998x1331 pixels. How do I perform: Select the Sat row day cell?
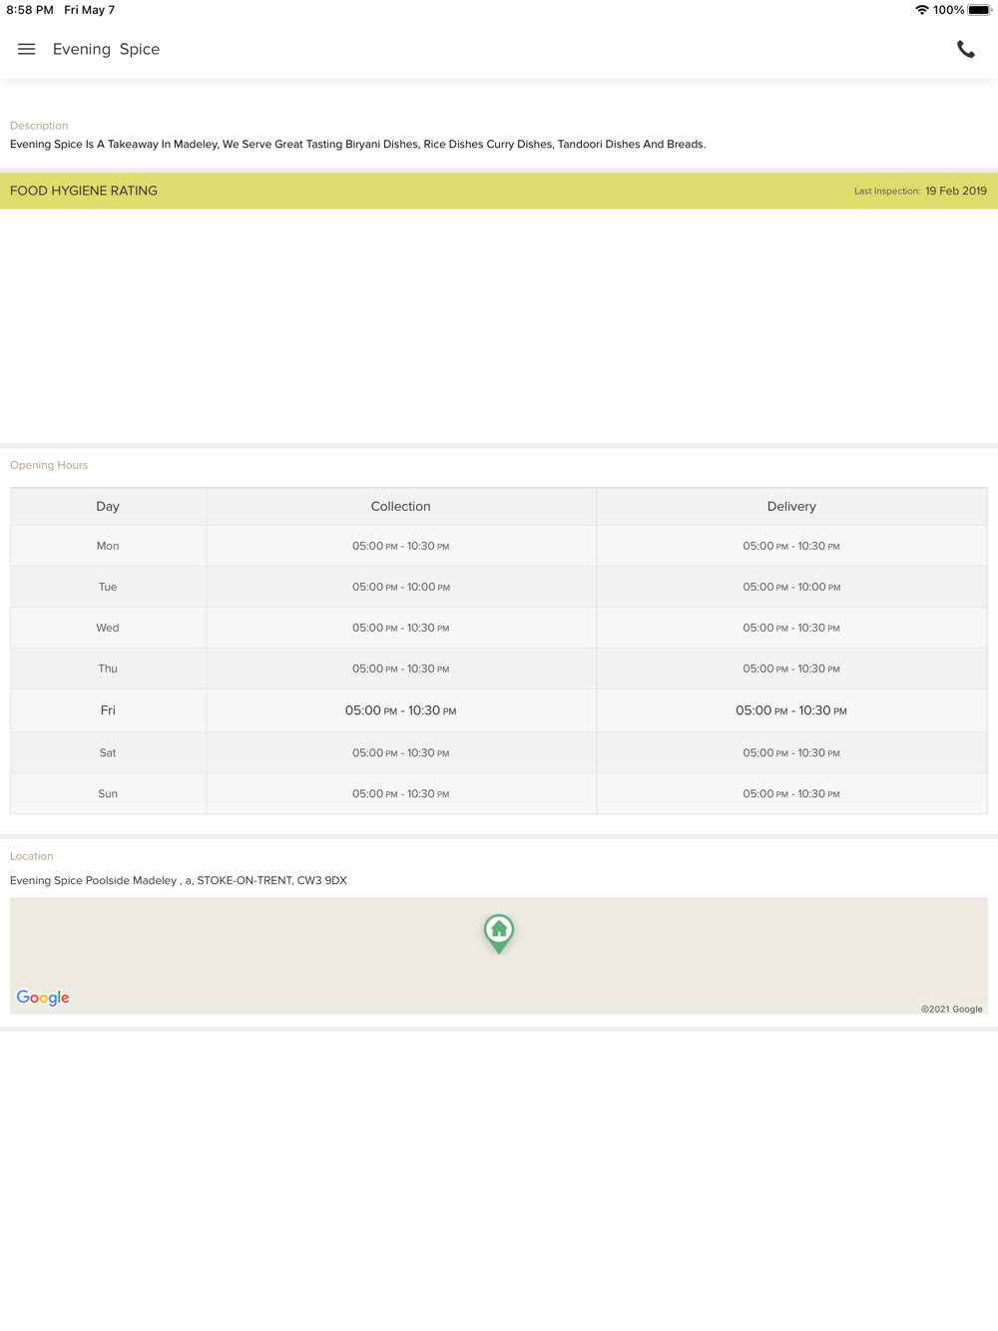click(x=108, y=753)
